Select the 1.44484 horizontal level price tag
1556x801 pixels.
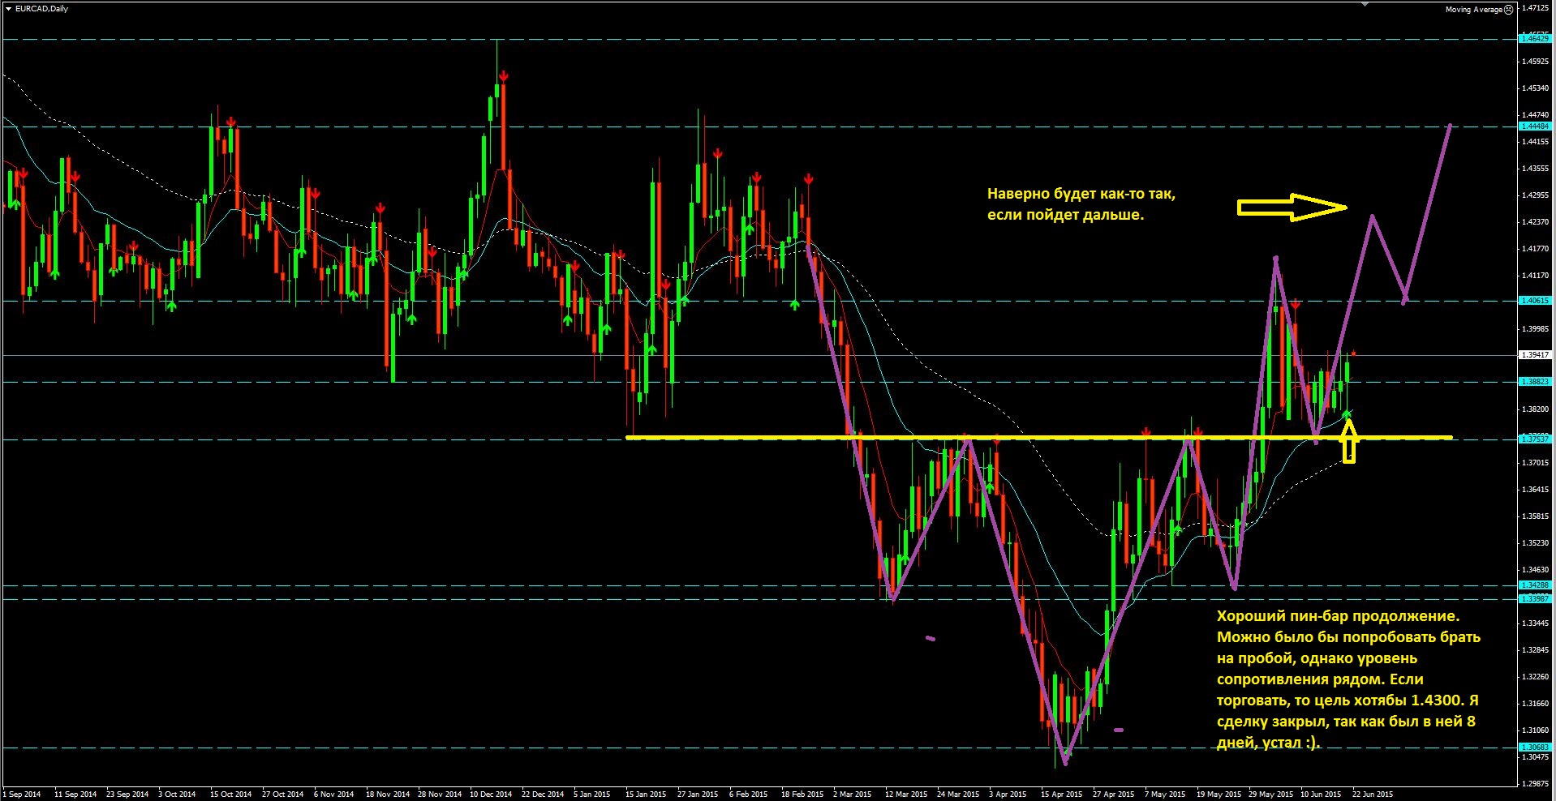(x=1535, y=126)
